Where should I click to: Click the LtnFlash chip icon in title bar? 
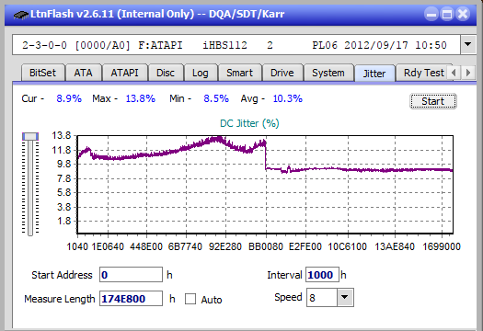point(21,14)
